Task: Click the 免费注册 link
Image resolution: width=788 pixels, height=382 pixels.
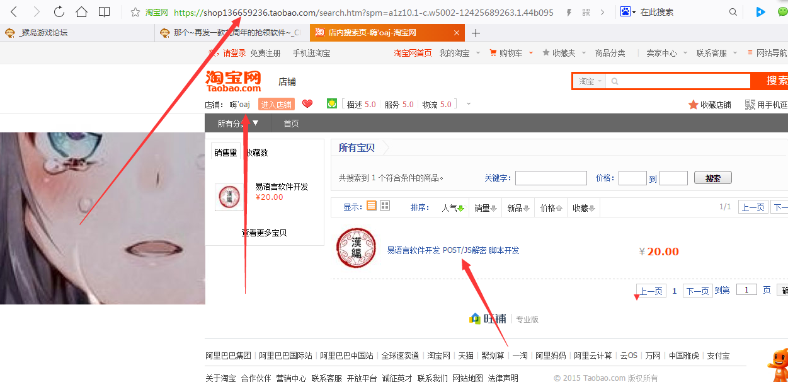Action: pyautogui.click(x=265, y=53)
